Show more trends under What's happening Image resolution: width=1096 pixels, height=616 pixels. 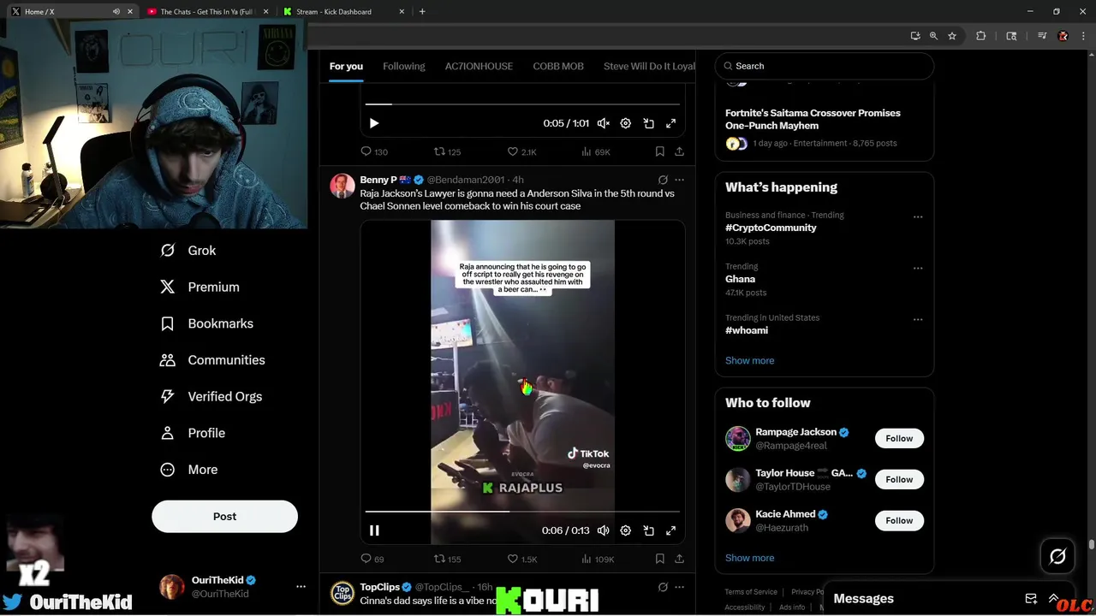point(749,361)
